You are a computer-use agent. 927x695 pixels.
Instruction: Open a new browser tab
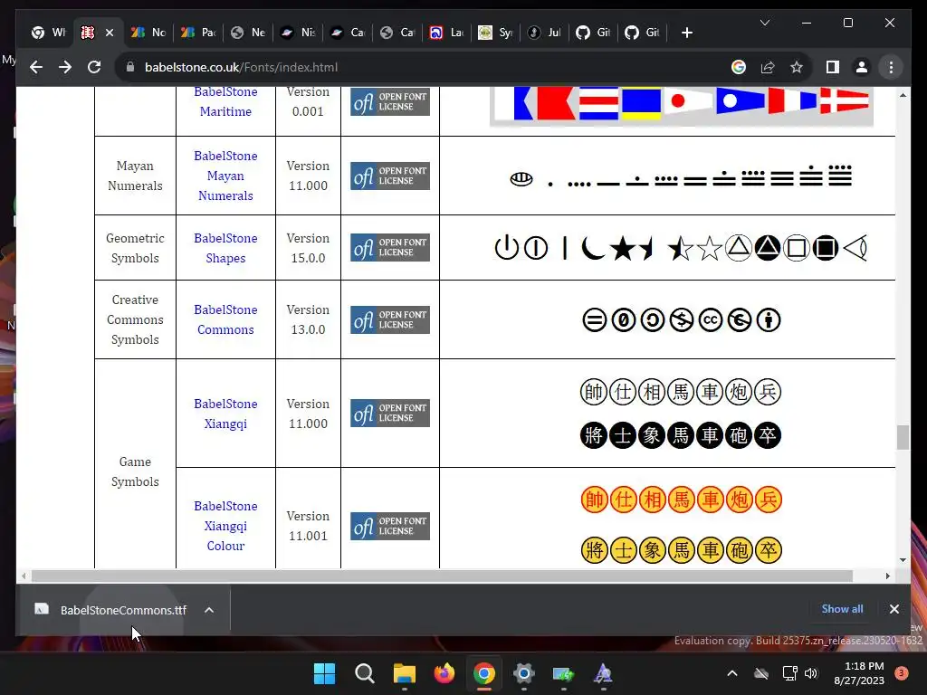pyautogui.click(x=686, y=33)
